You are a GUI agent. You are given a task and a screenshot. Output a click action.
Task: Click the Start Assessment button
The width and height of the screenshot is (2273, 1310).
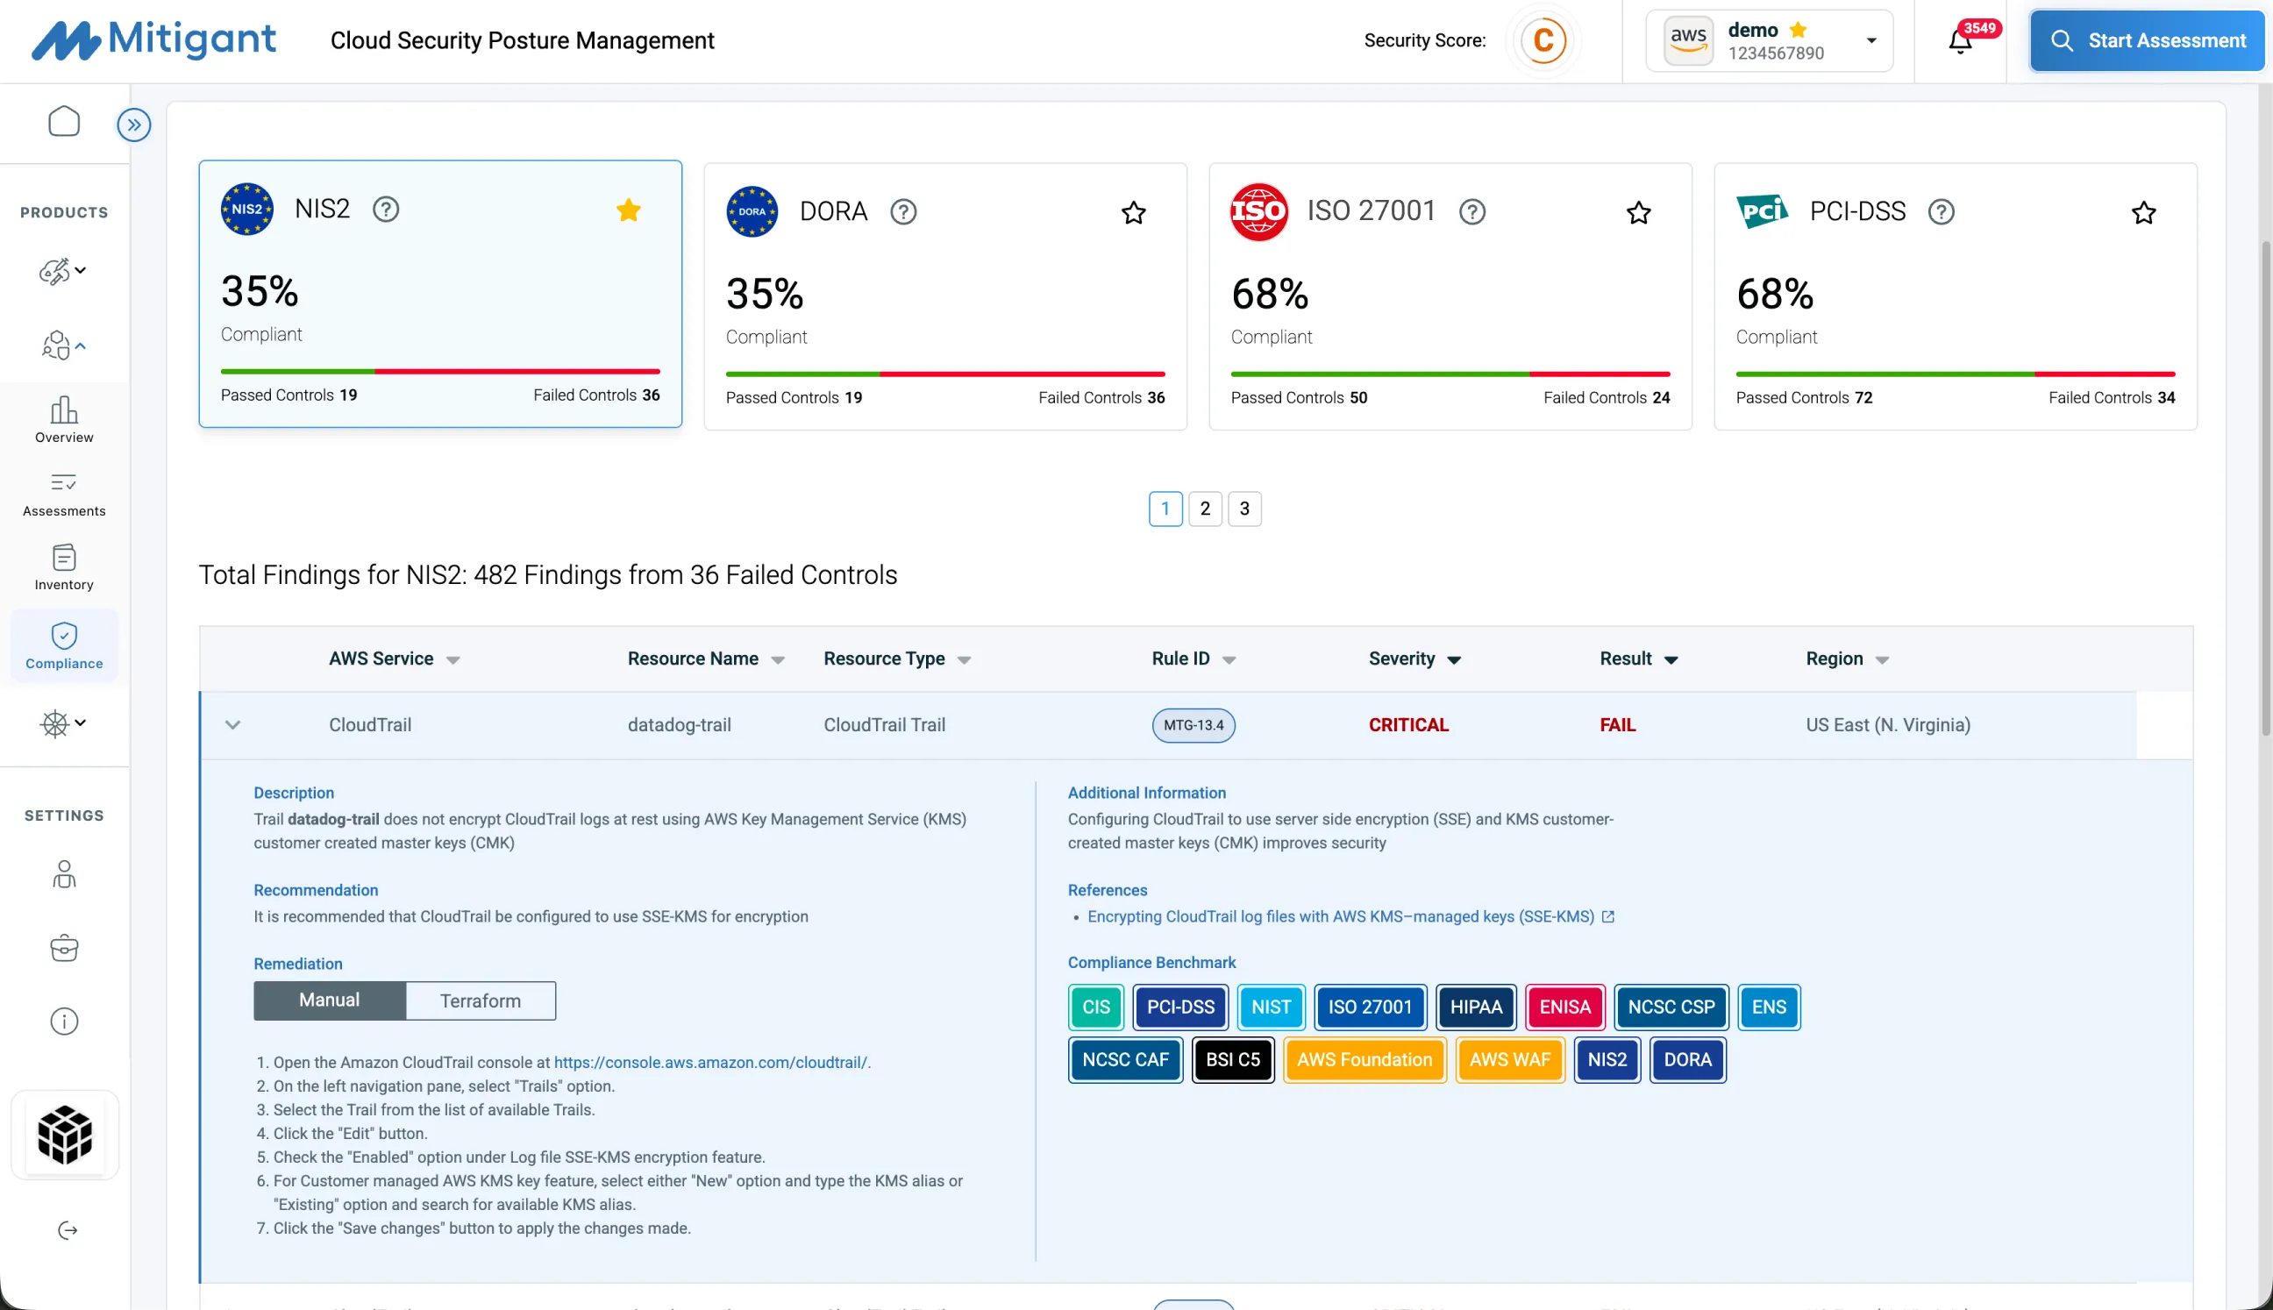[x=2146, y=41]
